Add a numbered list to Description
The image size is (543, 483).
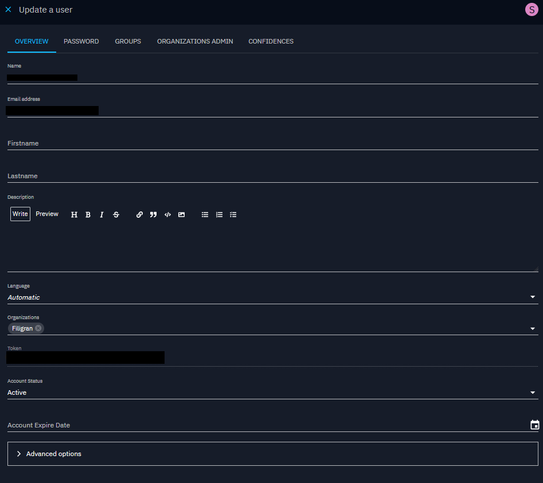pyautogui.click(x=219, y=215)
